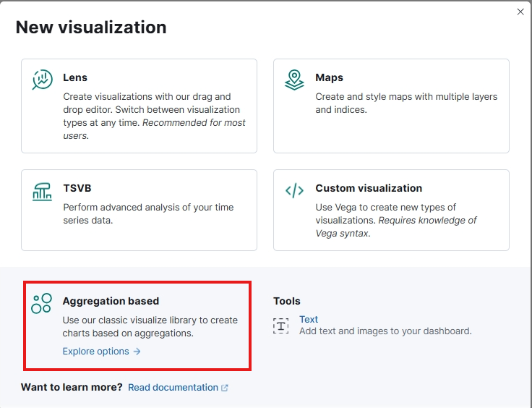Click the Maps pin icon
This screenshot has width=532, height=408.
(294, 80)
